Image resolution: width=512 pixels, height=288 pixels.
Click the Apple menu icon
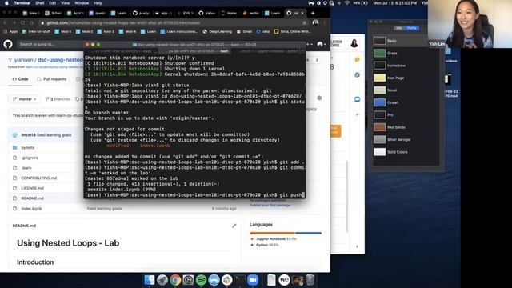(6, 3)
